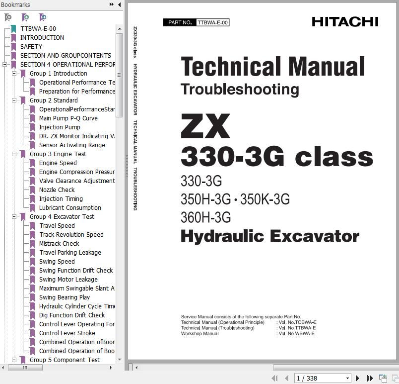Open Travel Parking Leakage bookmark
The width and height of the screenshot is (399, 384).
pos(70,252)
